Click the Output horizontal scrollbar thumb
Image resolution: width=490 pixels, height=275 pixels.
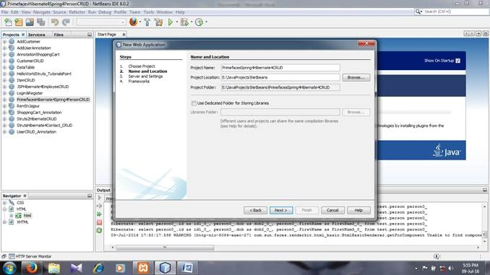tap(165, 248)
